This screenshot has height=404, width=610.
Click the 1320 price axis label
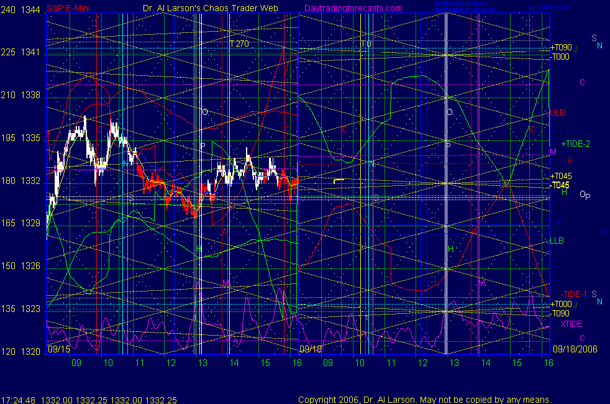click(30, 351)
